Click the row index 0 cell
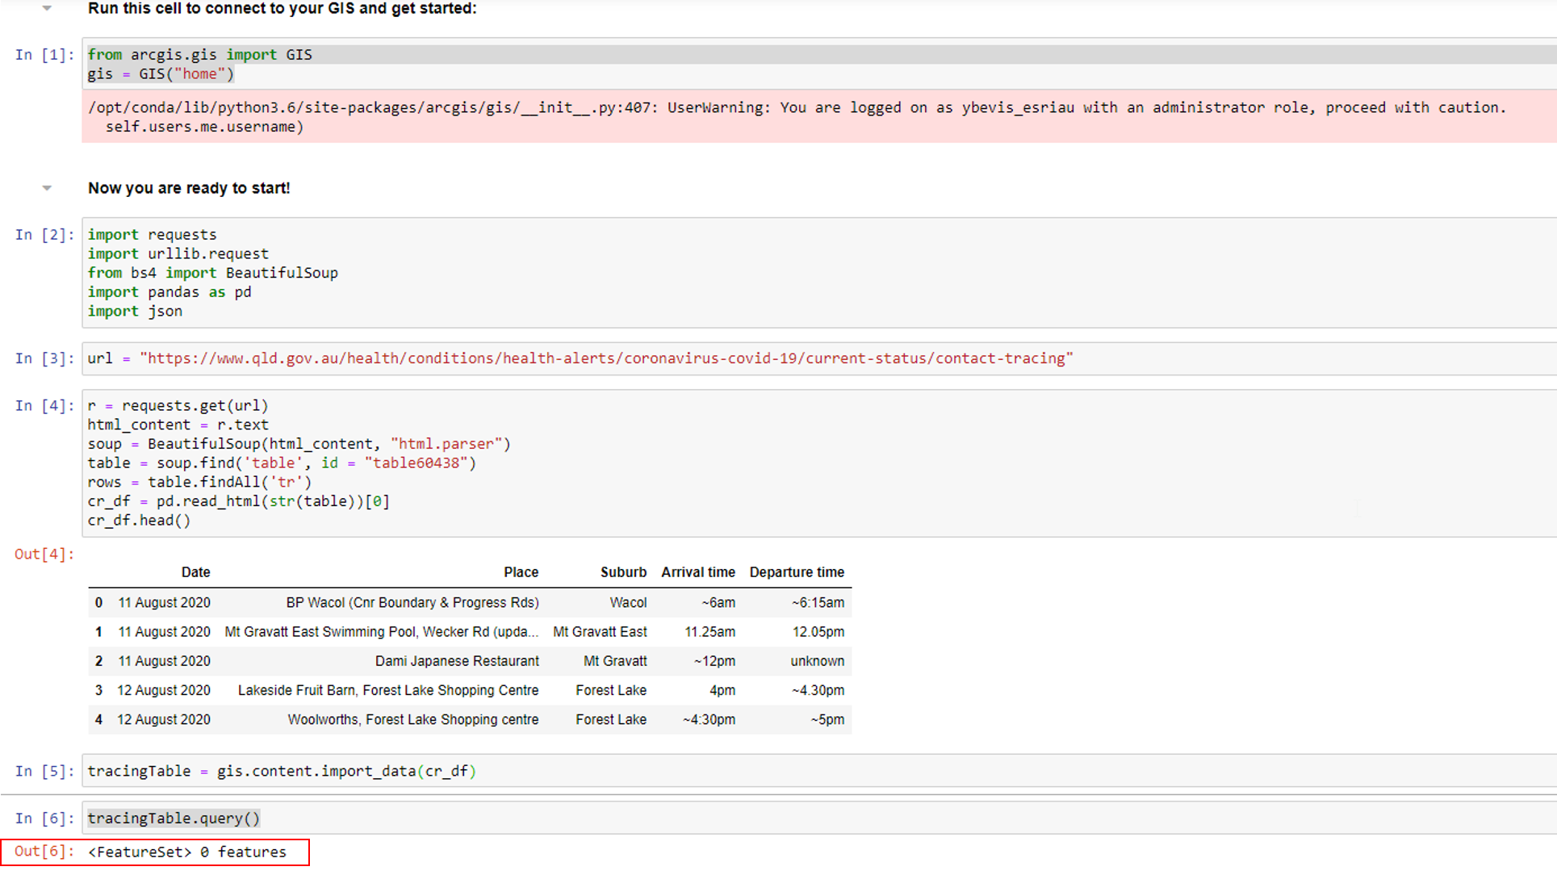1557x875 pixels. tap(98, 603)
